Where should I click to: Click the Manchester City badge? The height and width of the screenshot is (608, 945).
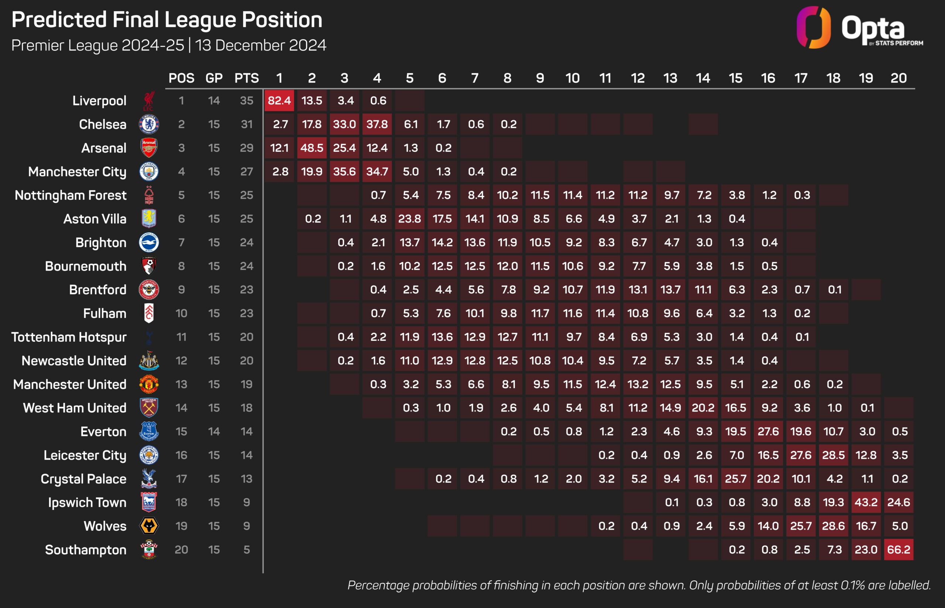[149, 171]
